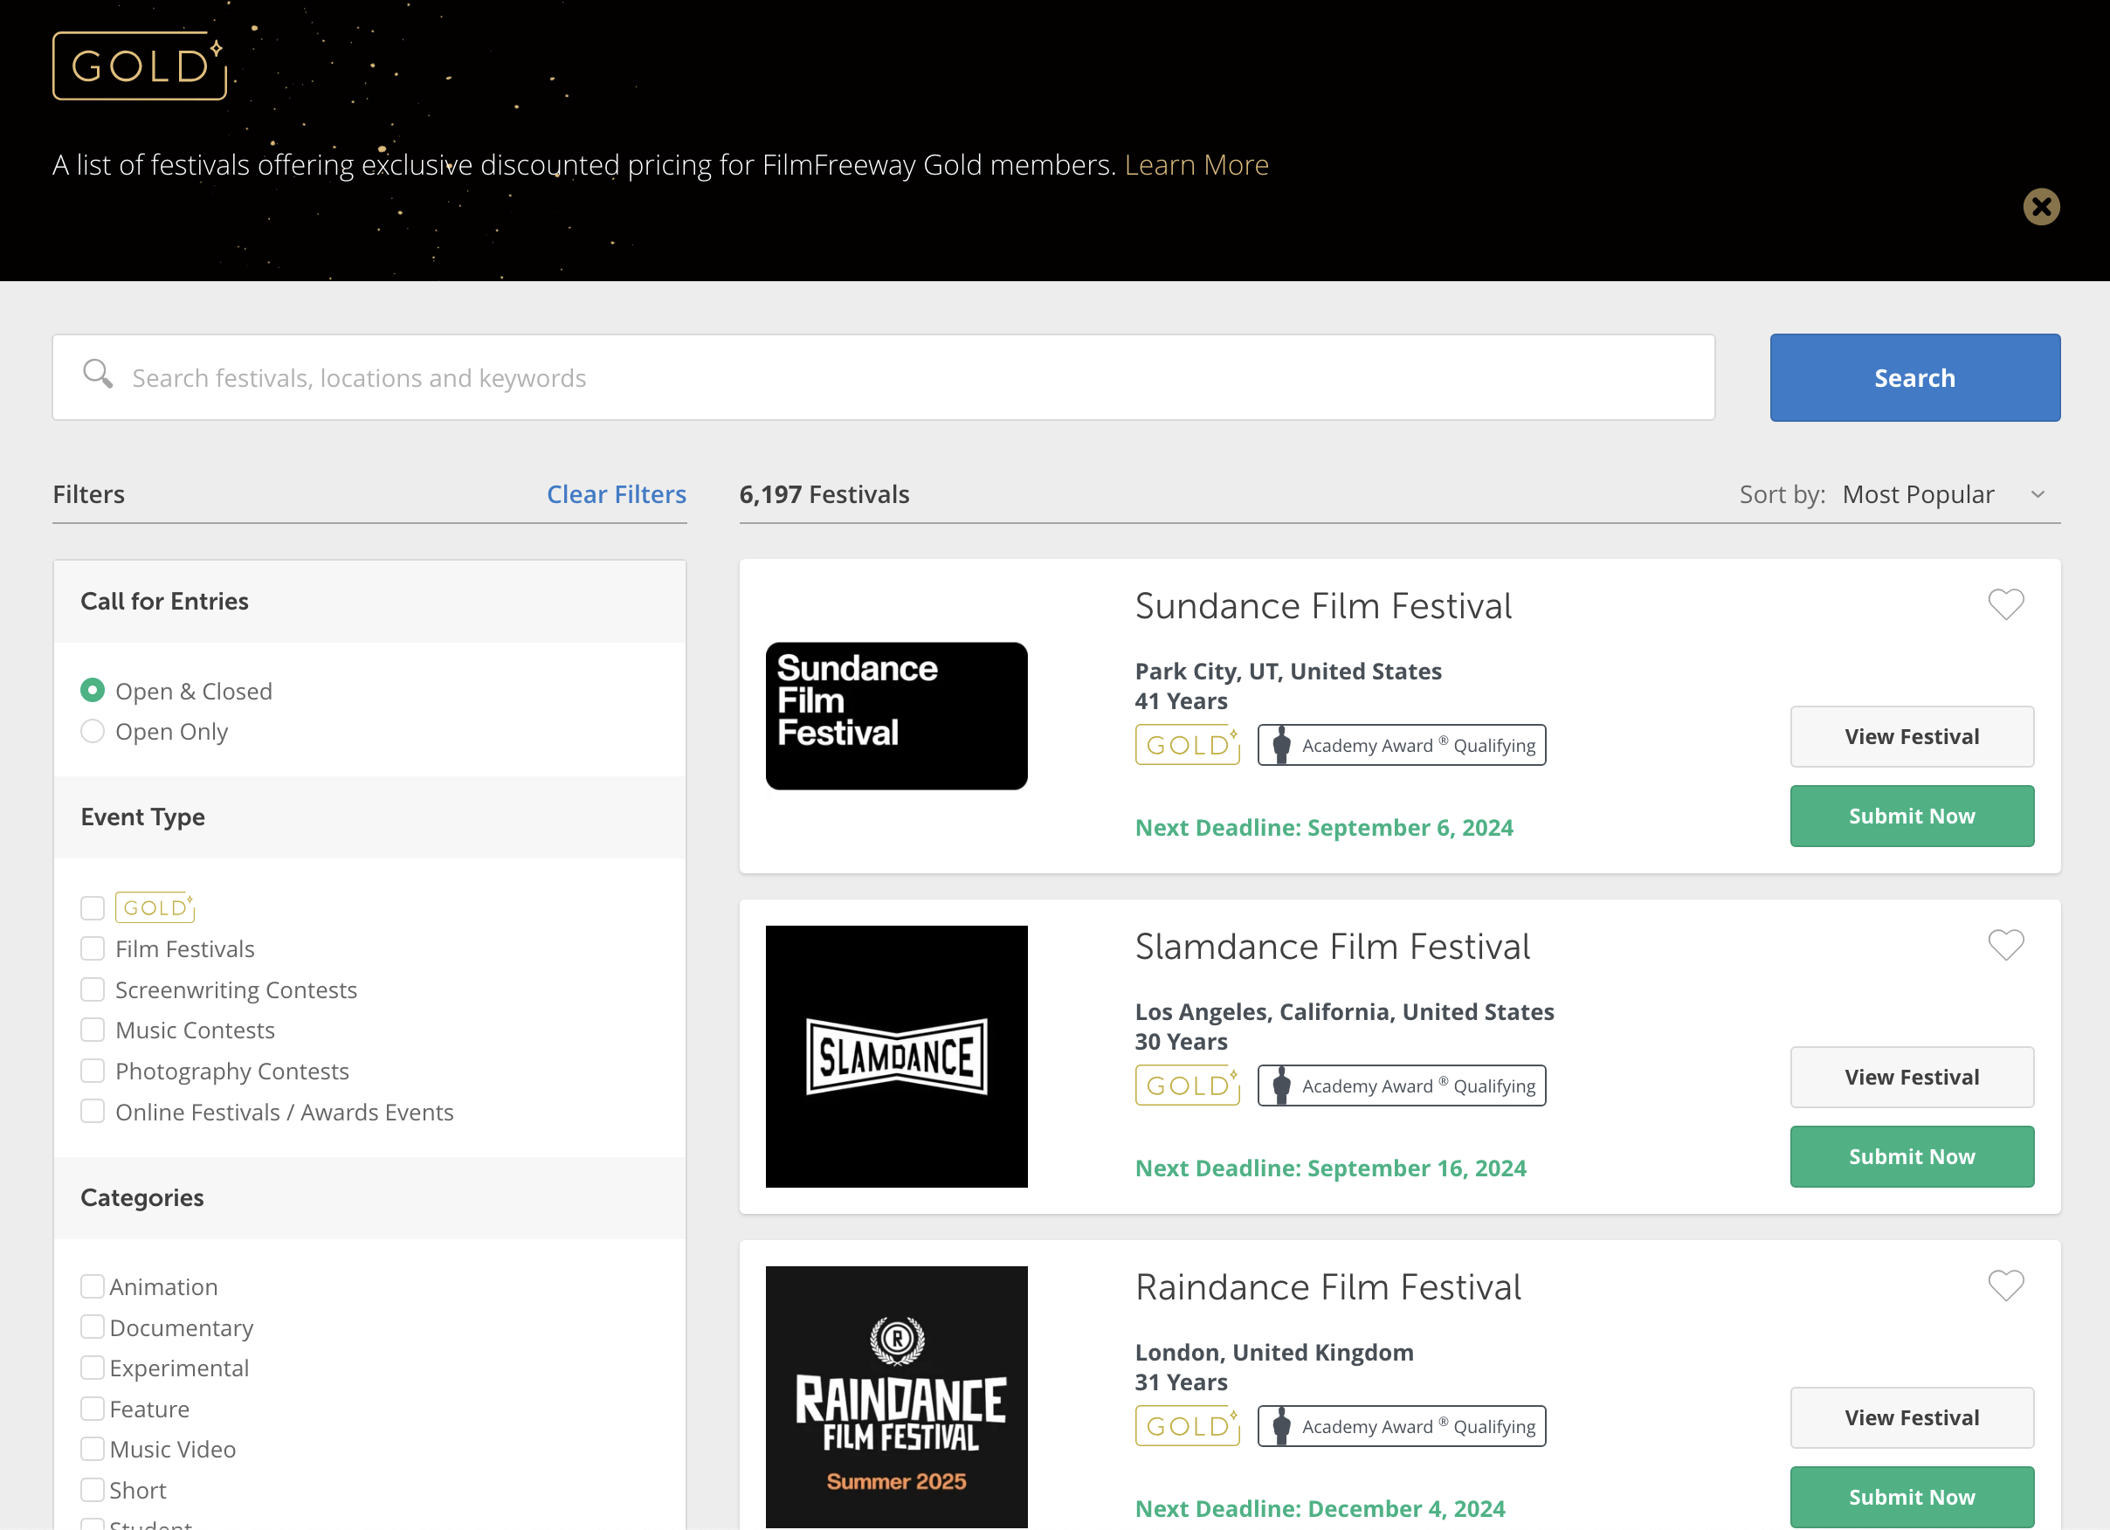Image resolution: width=2110 pixels, height=1530 pixels.
Task: Click View Festival for Raindance
Action: pos(1912,1417)
